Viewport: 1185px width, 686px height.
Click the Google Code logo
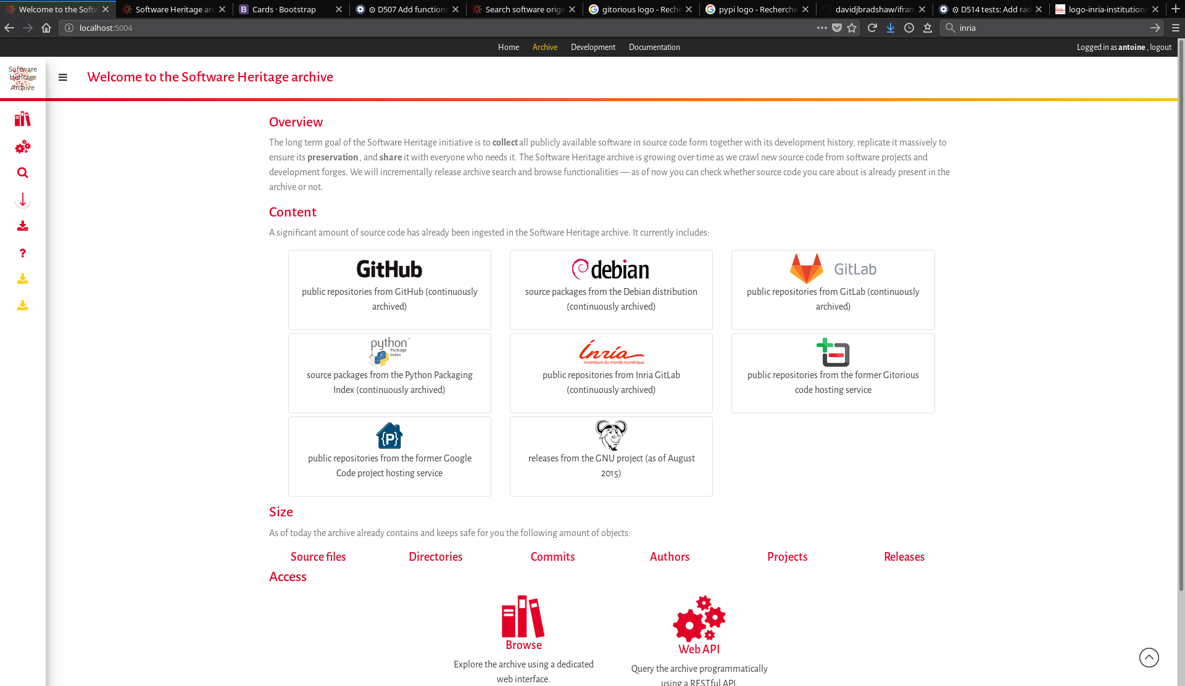[389, 436]
